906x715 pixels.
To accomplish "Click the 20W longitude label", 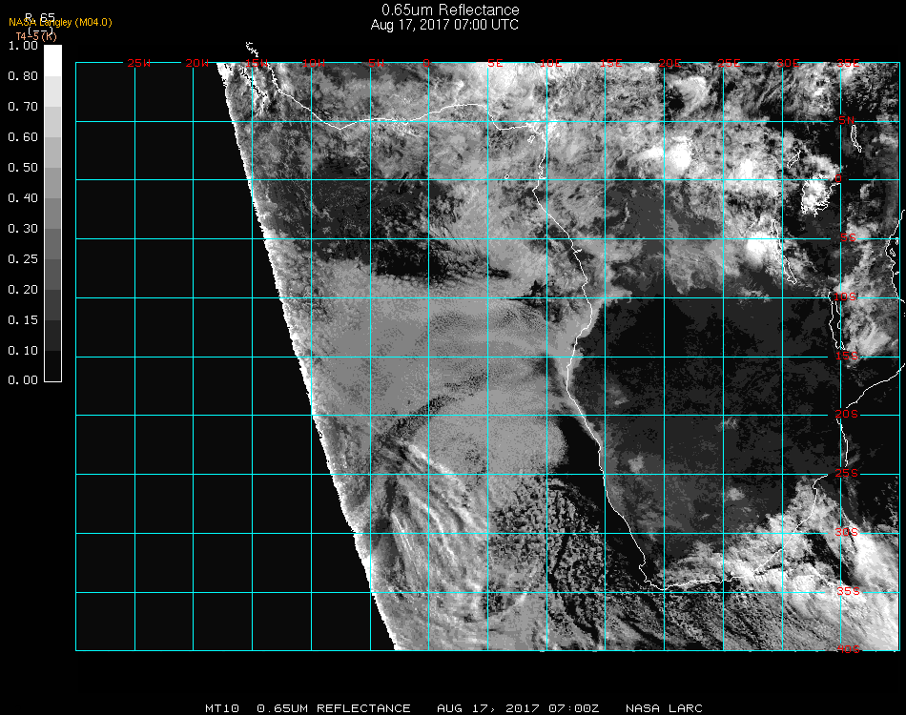I will tap(197, 63).
